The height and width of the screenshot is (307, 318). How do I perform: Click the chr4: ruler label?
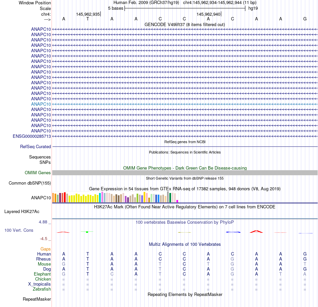(x=46, y=14)
